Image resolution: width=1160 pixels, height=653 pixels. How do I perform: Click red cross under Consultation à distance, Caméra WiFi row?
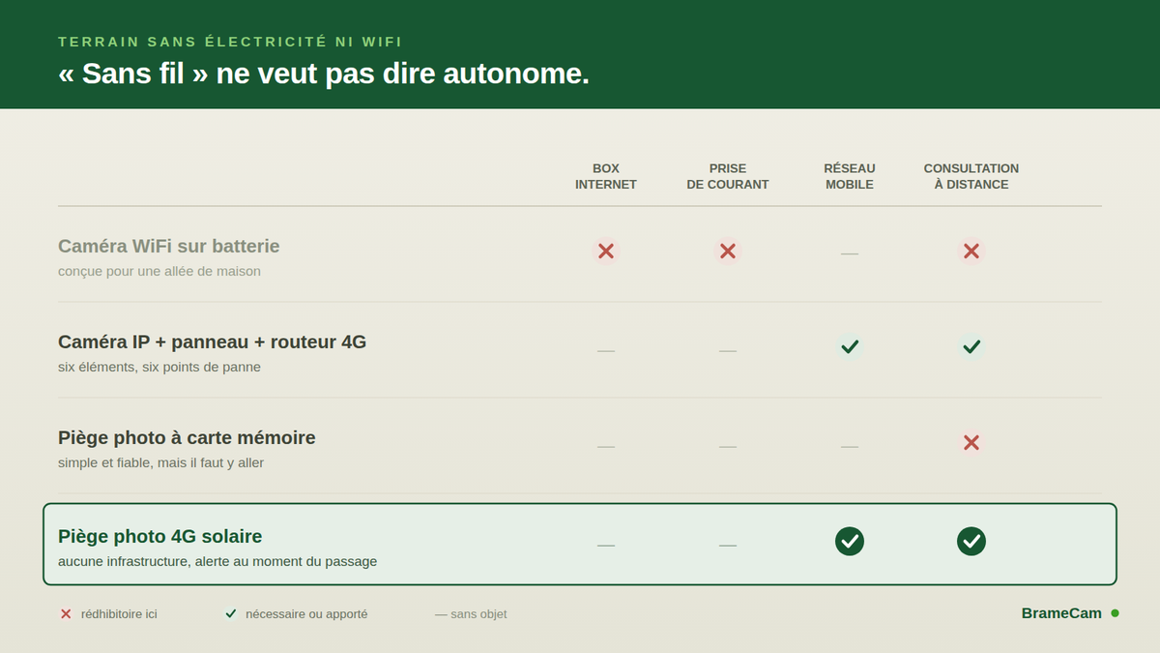pyautogui.click(x=971, y=252)
